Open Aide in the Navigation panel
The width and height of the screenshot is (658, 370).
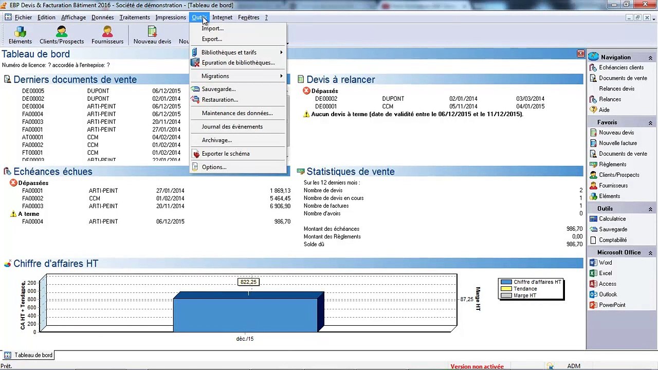(599, 110)
